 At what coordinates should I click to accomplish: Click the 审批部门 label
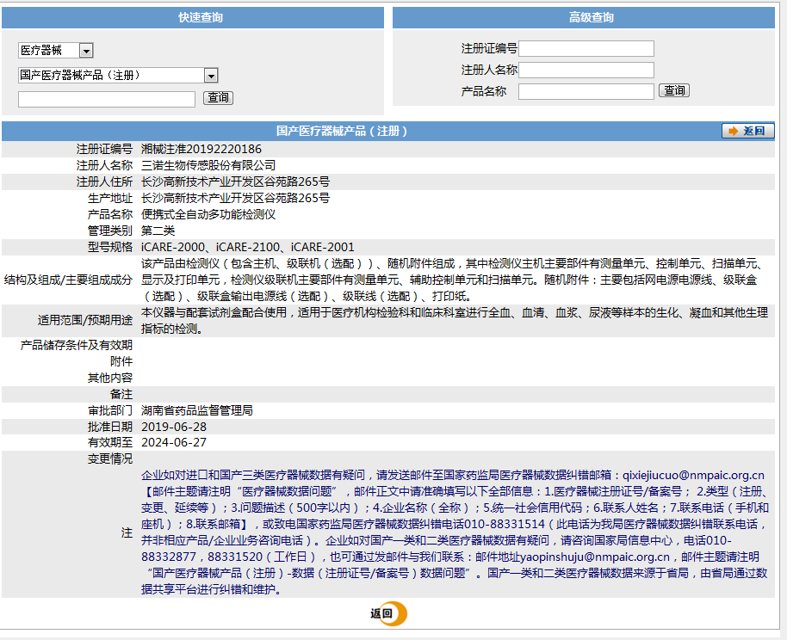coord(110,411)
